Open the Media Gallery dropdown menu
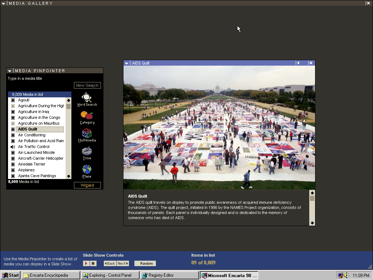Screen dimensions: 373x280 click(4, 3)
